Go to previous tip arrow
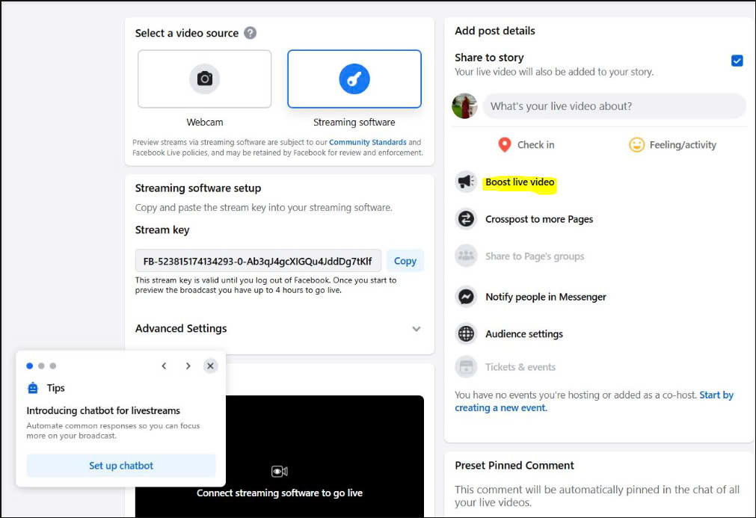The image size is (756, 518). pos(164,366)
